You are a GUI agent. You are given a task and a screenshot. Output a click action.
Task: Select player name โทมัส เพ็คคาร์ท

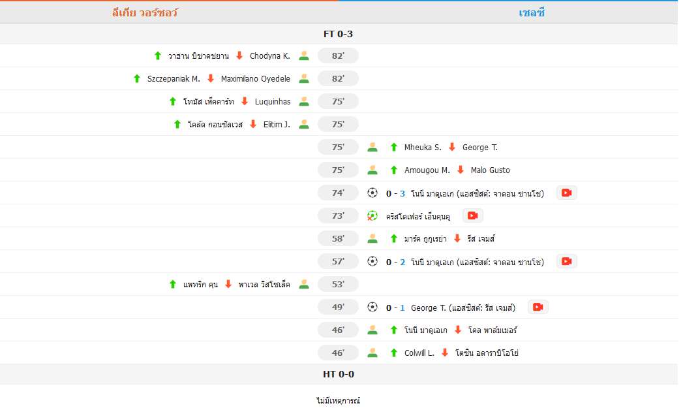(x=208, y=102)
